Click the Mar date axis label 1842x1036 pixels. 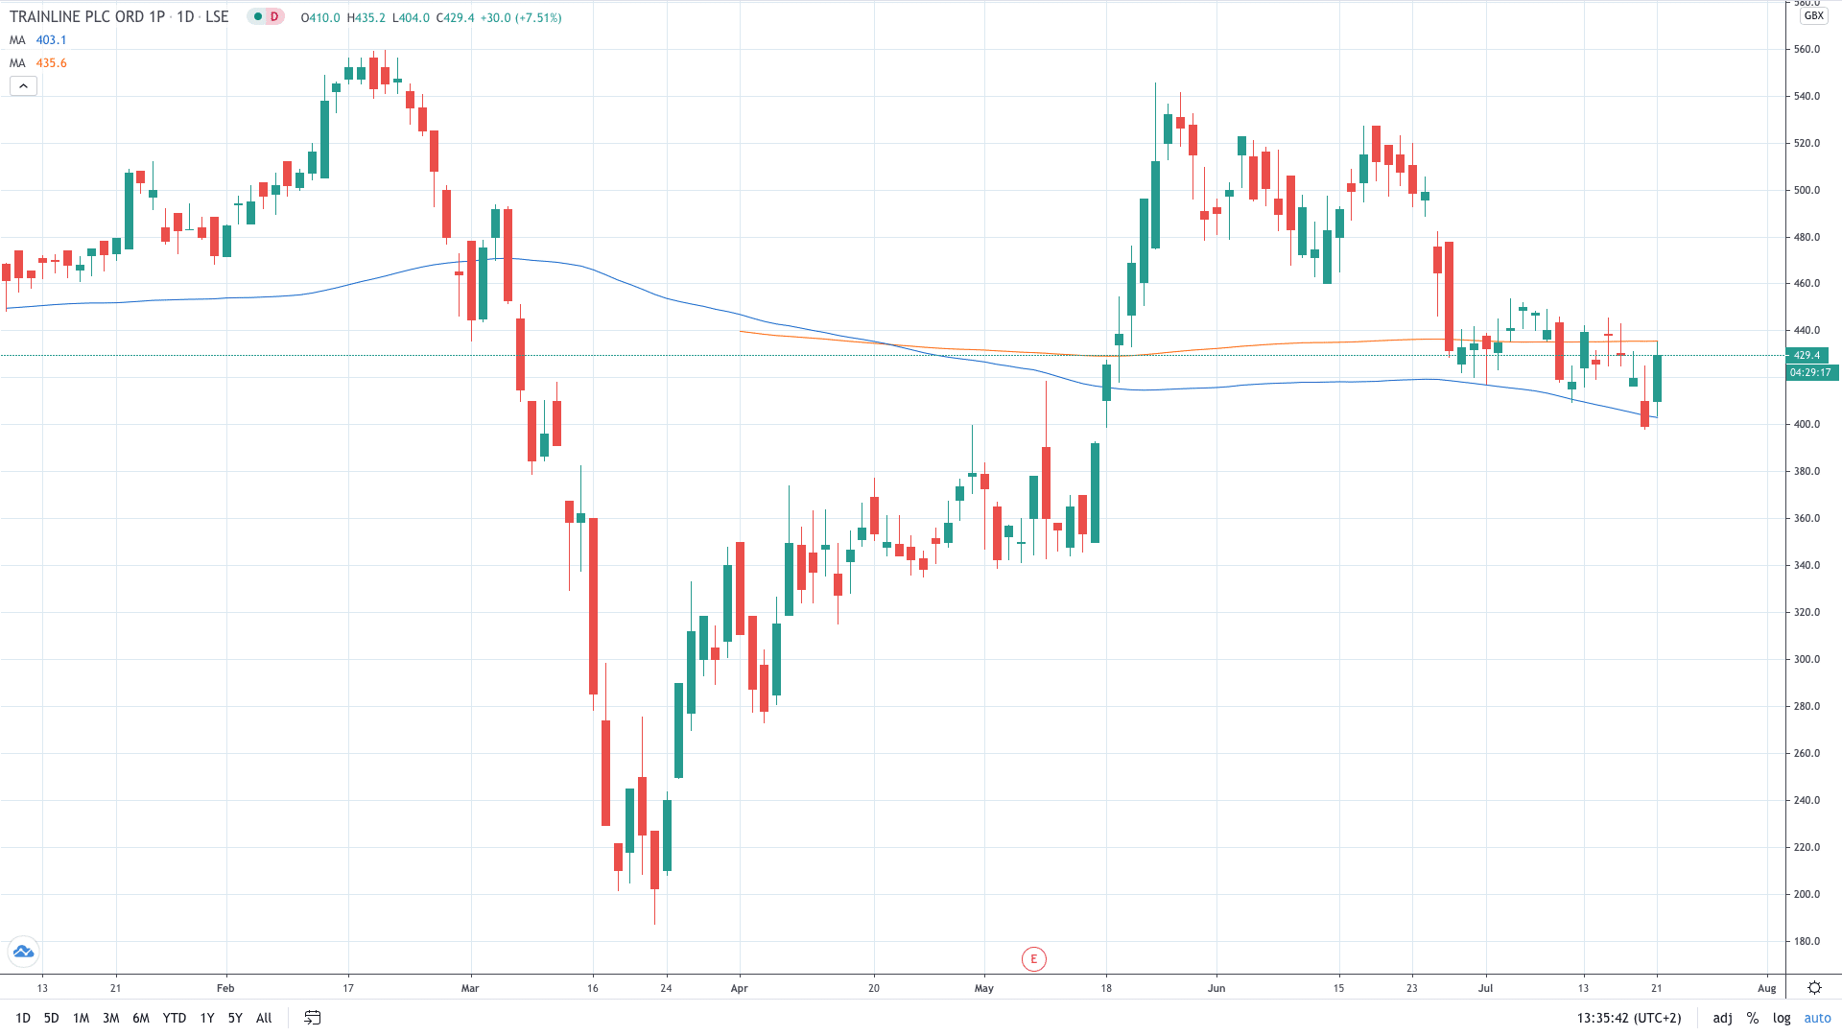click(470, 988)
